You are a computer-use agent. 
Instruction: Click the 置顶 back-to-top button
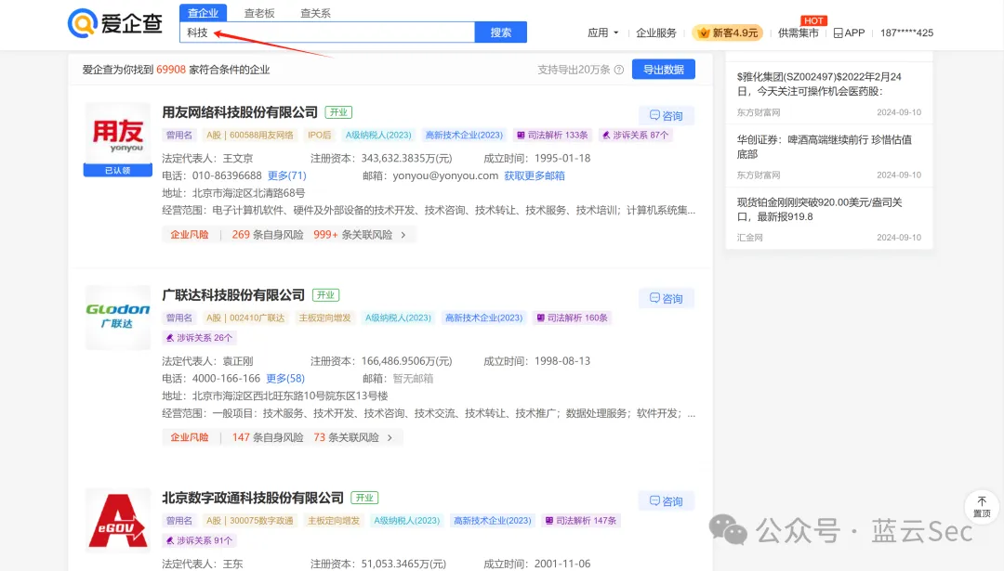(x=982, y=506)
